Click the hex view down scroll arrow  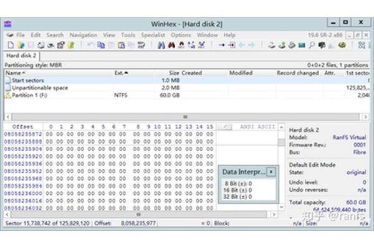coord(282,207)
